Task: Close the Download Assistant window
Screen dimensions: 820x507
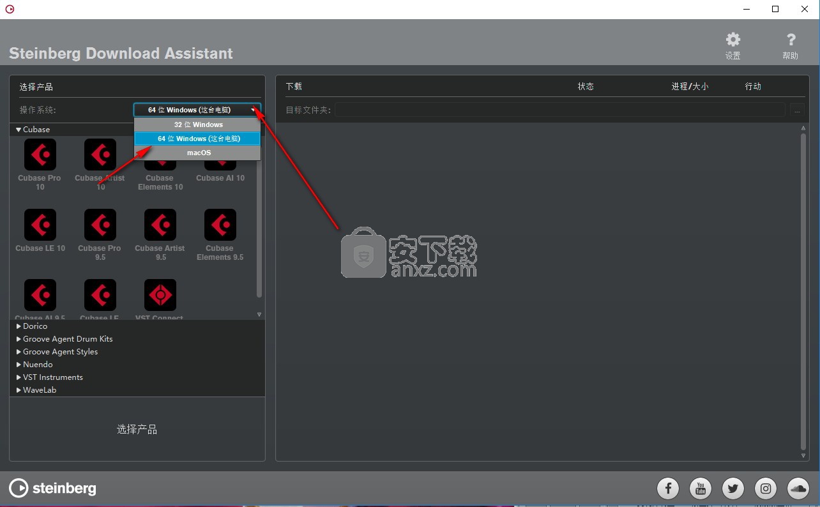Action: (805, 9)
